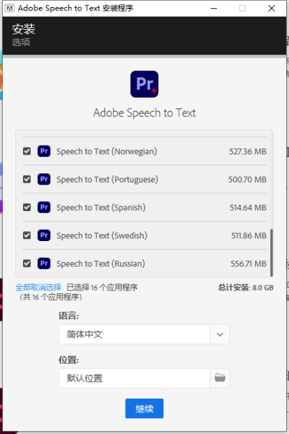Click the 511.86 MB size value

point(249,236)
